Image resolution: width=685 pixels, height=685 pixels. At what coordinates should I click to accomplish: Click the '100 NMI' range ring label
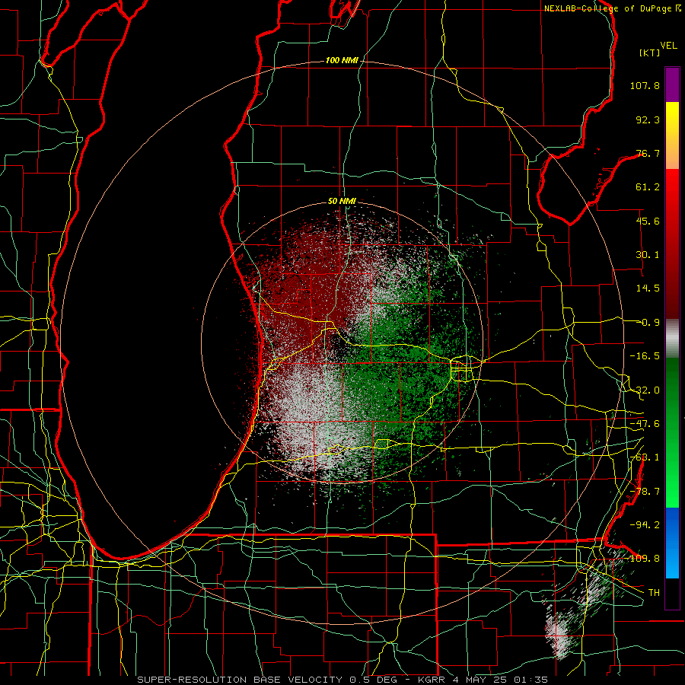[x=342, y=60]
